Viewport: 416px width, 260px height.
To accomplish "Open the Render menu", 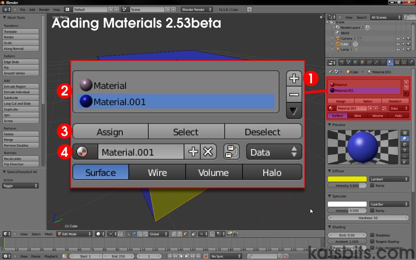I will [44, 10].
